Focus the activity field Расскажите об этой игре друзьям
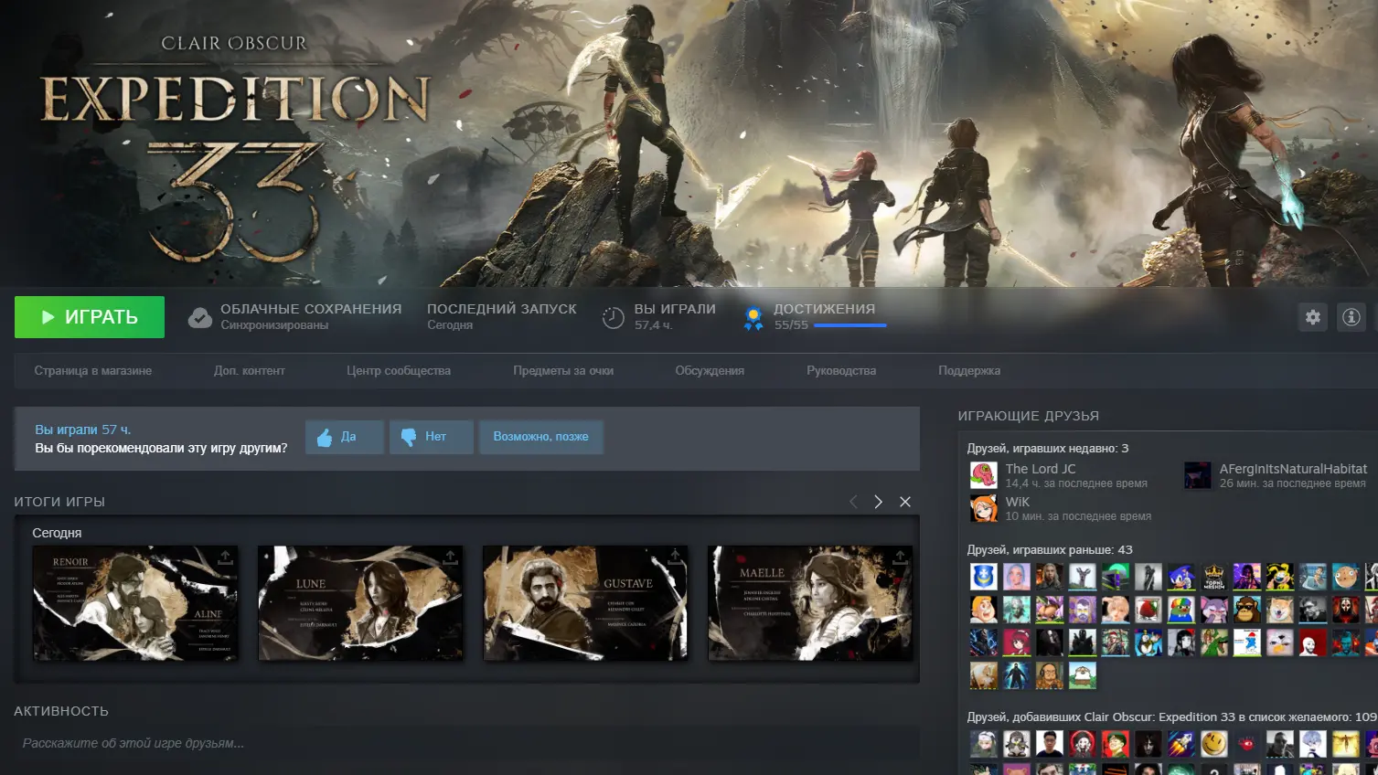 tap(466, 743)
